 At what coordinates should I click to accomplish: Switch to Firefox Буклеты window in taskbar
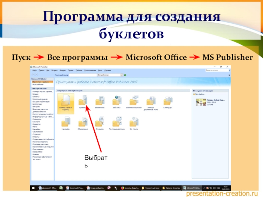130,188
